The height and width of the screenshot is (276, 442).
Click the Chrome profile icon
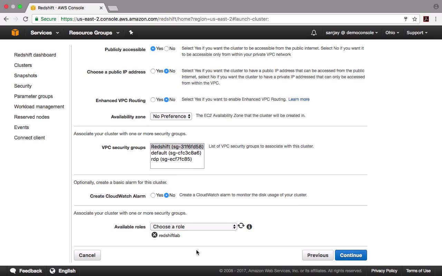(436, 7)
